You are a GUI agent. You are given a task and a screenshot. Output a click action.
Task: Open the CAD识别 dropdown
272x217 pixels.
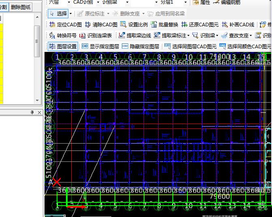(98, 2)
